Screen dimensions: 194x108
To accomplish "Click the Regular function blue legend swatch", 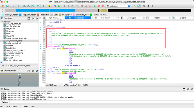I will (21, 15).
